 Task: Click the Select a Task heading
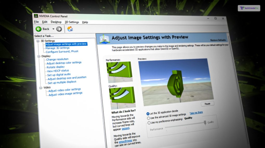(x=44, y=36)
